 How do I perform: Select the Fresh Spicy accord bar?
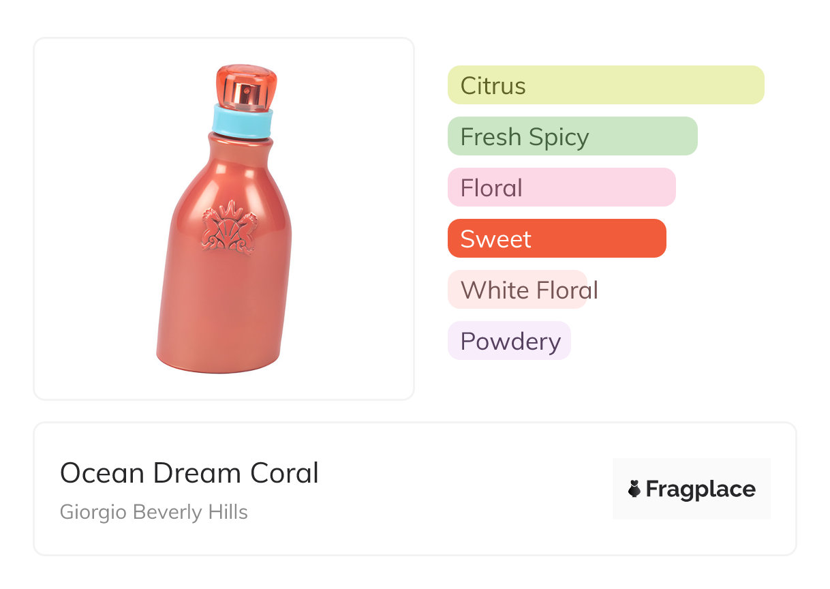click(572, 136)
